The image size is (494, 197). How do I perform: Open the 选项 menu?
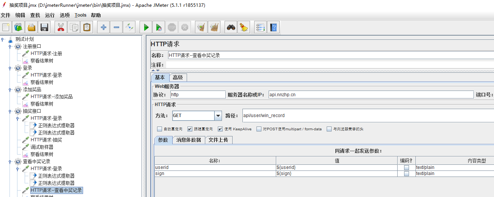pyautogui.click(x=65, y=15)
